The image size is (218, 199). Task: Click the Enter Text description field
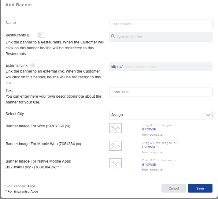161,92
